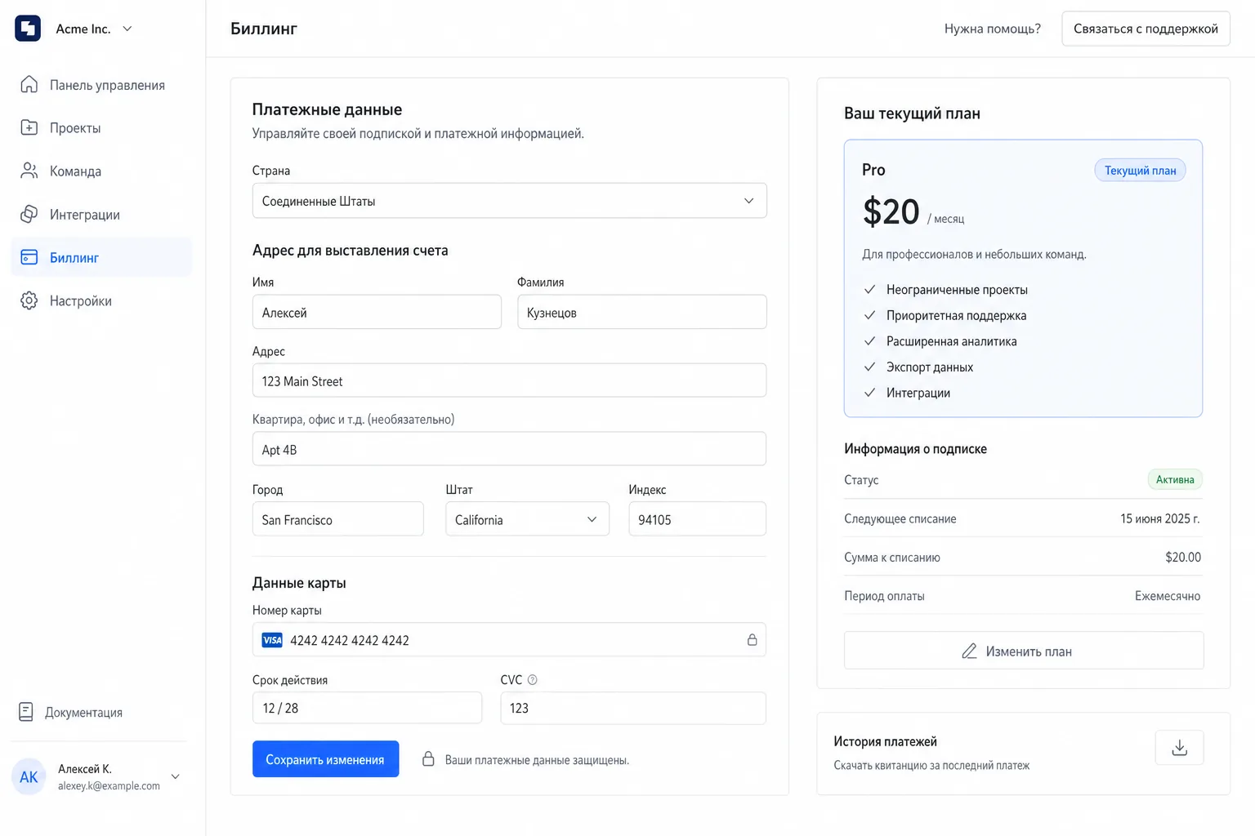
Task: Click the Изменить план button
Action: click(x=1024, y=651)
